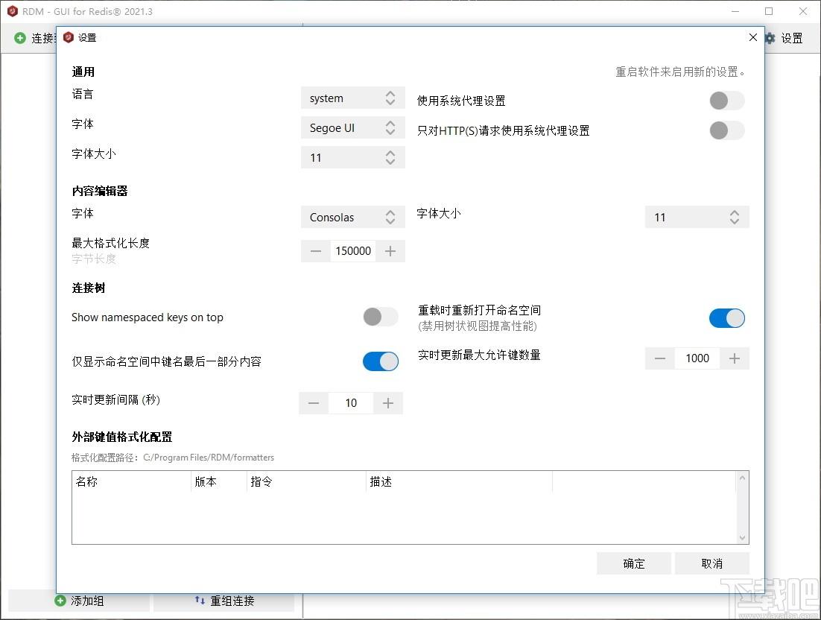Turn off 仅显示命名空间中键名最后一部分内容 switch
Image resolution: width=821 pixels, height=620 pixels.
(381, 361)
